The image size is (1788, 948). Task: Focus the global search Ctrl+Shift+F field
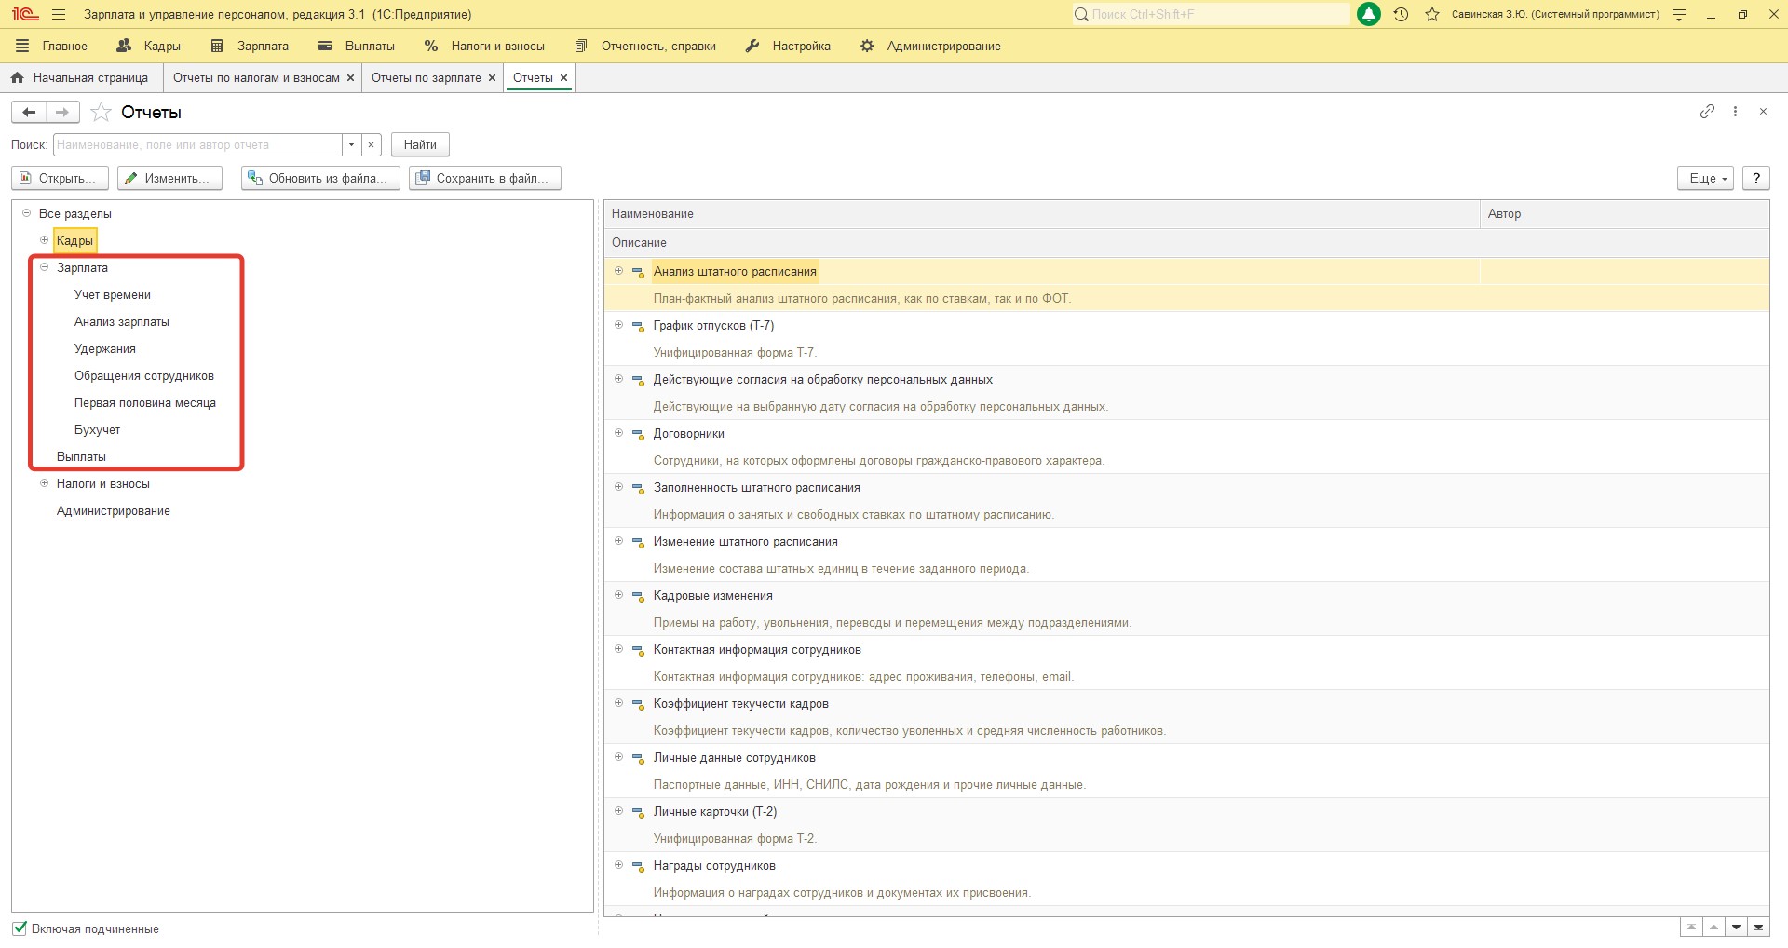point(1210,15)
